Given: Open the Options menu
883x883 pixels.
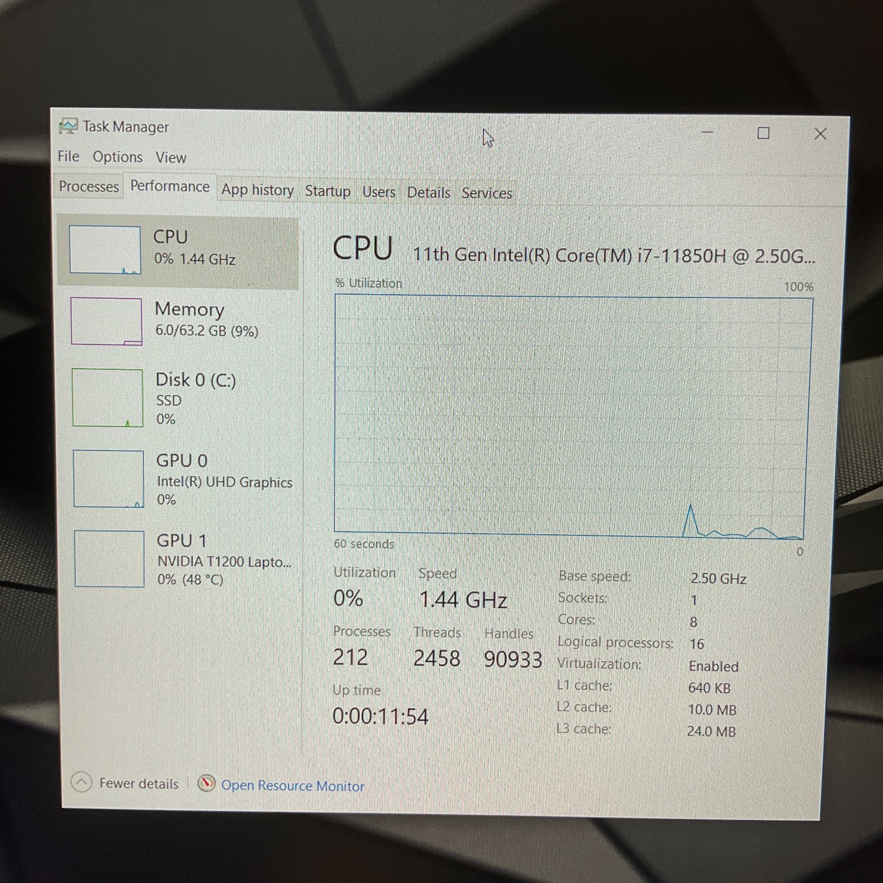Looking at the screenshot, I should pyautogui.click(x=118, y=157).
